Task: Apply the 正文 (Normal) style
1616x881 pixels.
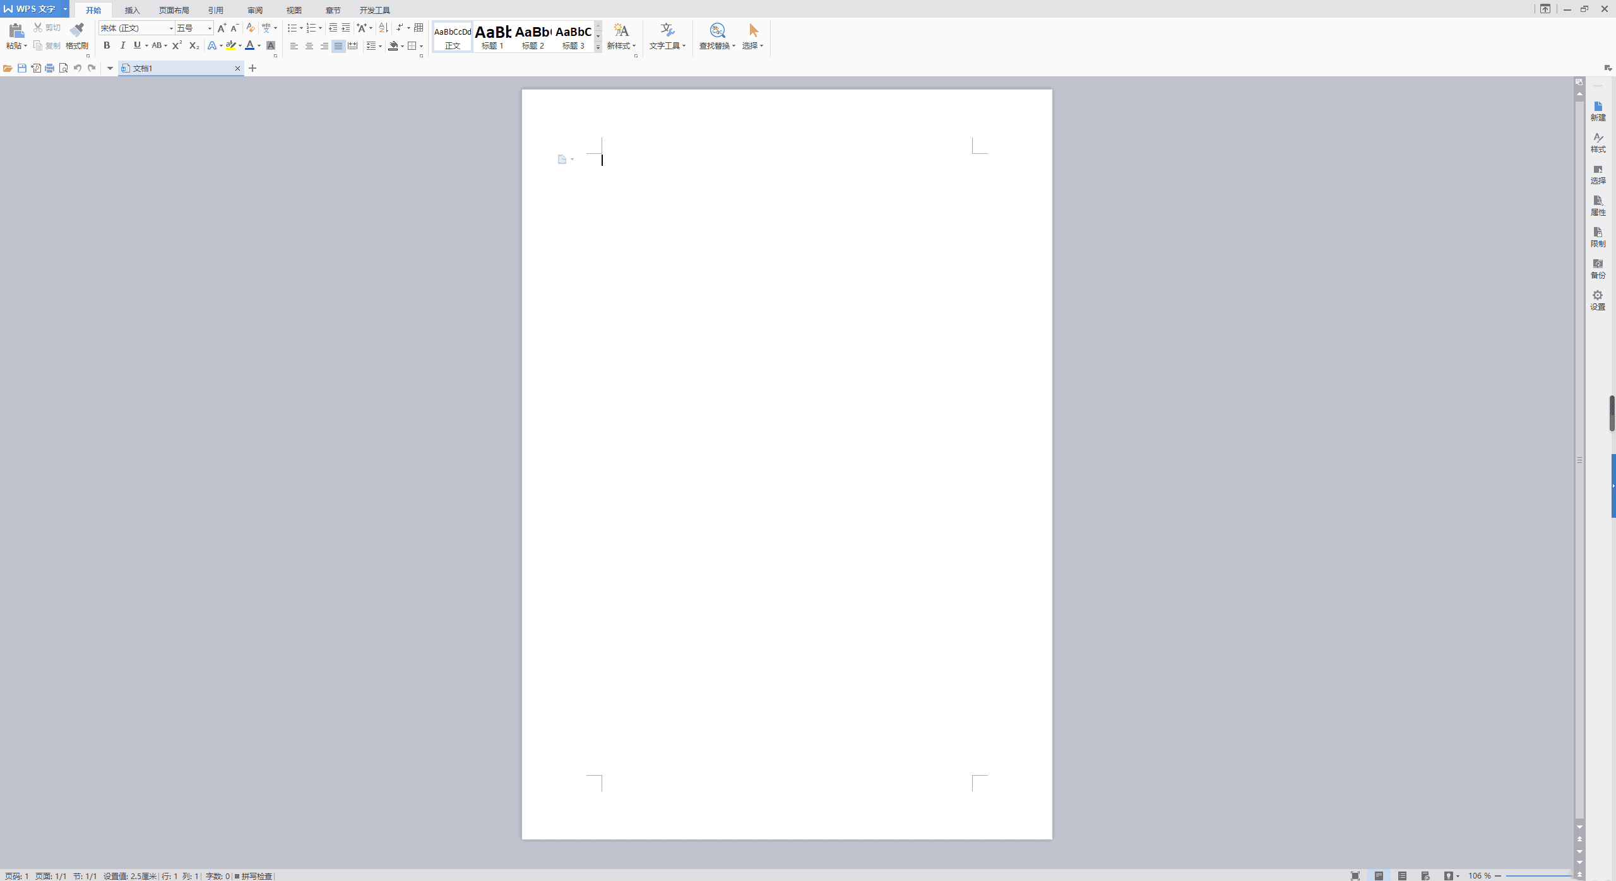Action: (x=453, y=37)
